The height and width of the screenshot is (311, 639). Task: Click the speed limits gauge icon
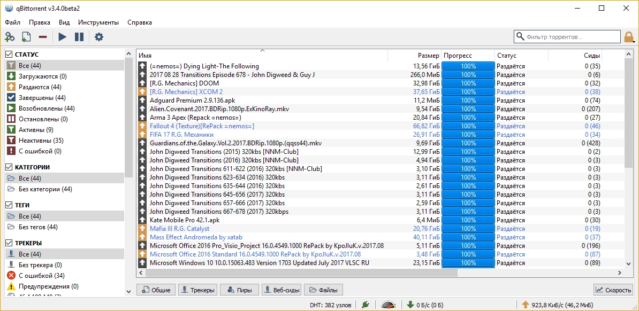tap(389, 305)
